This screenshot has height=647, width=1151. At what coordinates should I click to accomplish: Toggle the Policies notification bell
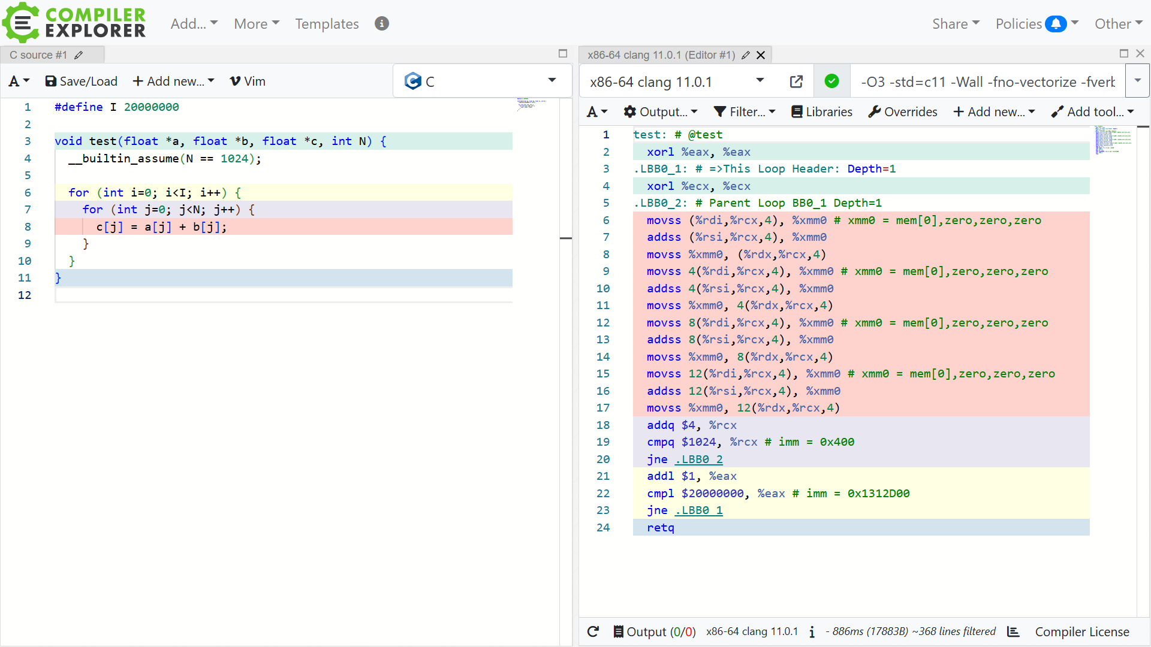(1055, 24)
